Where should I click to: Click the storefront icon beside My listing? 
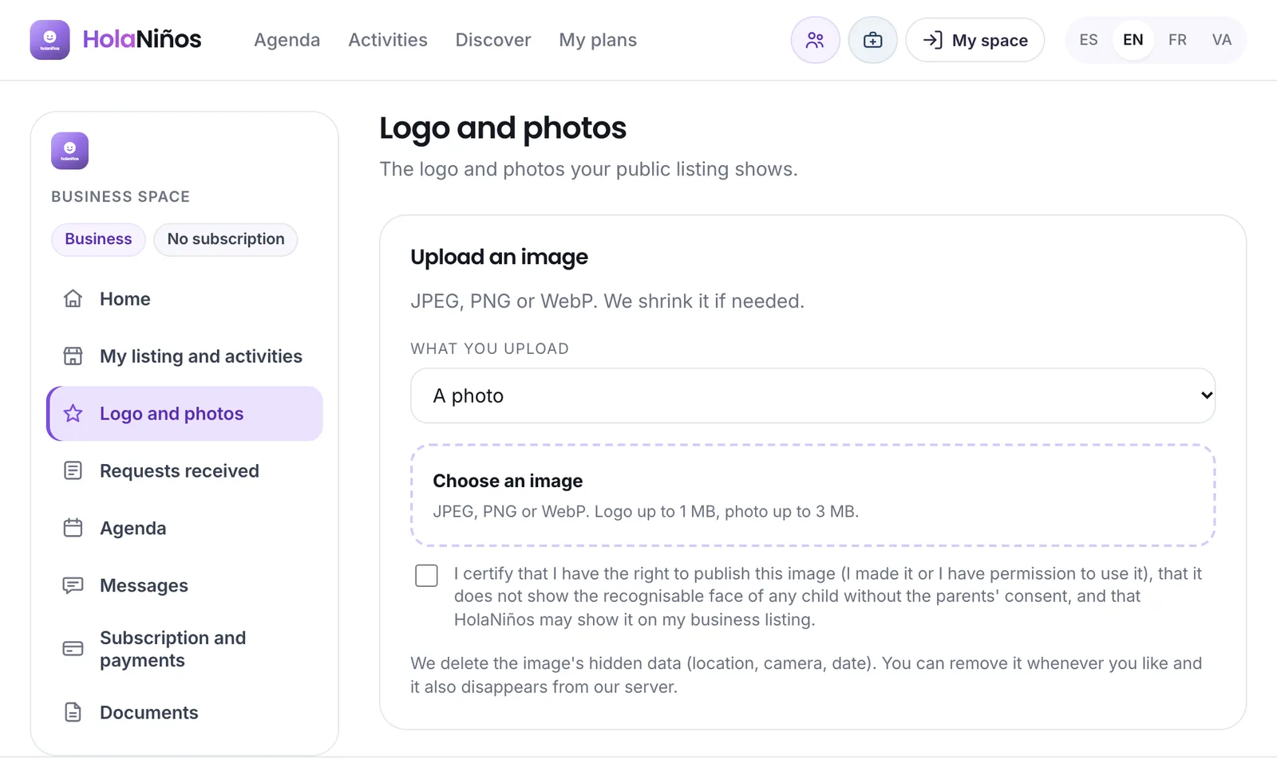click(73, 356)
